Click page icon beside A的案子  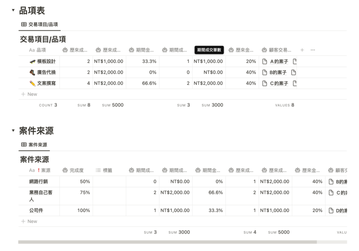[x=264, y=61]
